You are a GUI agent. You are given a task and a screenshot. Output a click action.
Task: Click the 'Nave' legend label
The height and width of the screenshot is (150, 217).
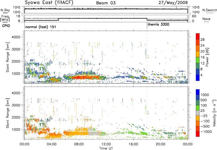tap(206, 19)
